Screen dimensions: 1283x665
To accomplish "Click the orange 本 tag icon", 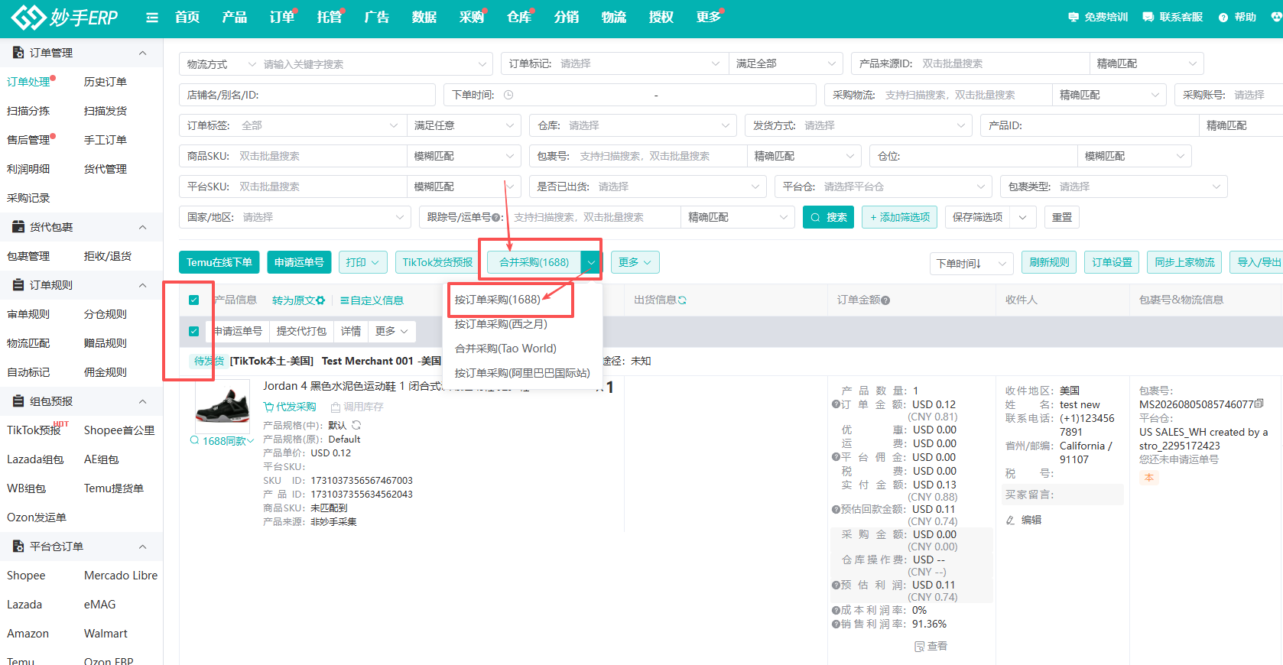I will tap(1148, 477).
